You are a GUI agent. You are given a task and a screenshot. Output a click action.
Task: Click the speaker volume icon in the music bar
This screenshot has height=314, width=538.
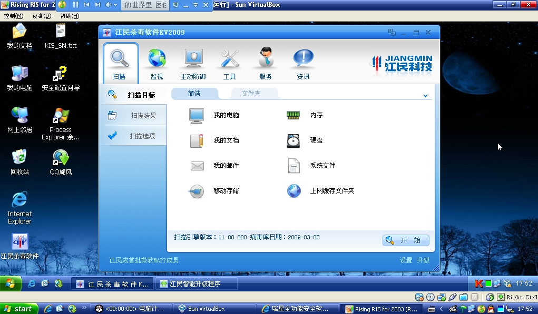pyautogui.click(x=109, y=5)
